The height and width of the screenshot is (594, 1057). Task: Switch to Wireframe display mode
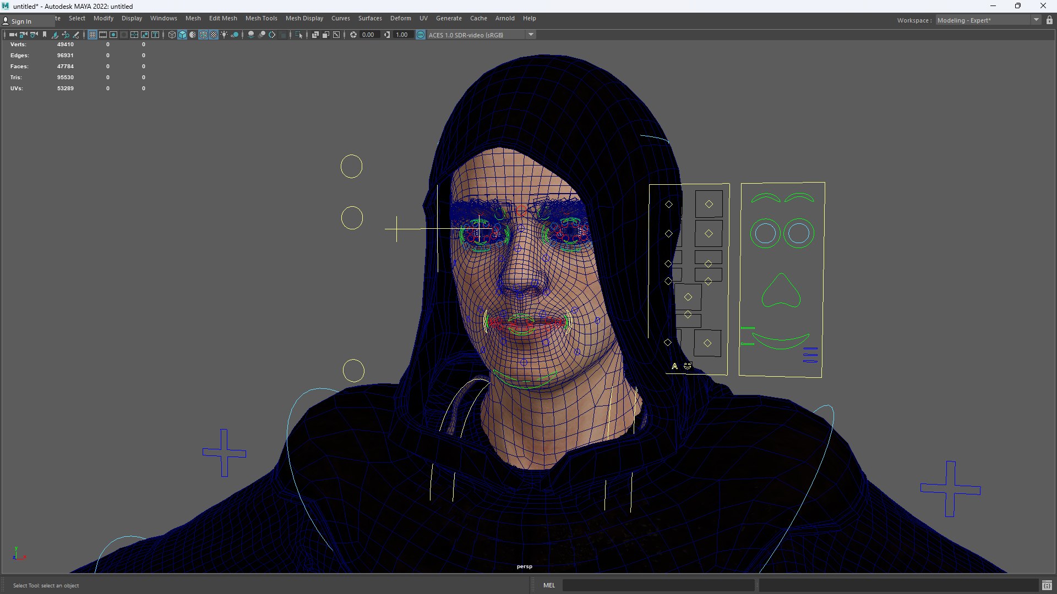[172, 35]
